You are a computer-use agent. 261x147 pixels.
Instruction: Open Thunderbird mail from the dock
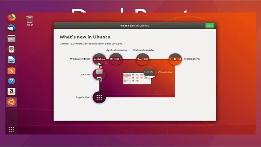pos(12,28)
